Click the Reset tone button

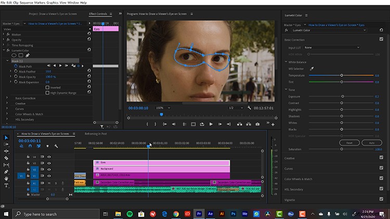pyautogui.click(x=349, y=143)
